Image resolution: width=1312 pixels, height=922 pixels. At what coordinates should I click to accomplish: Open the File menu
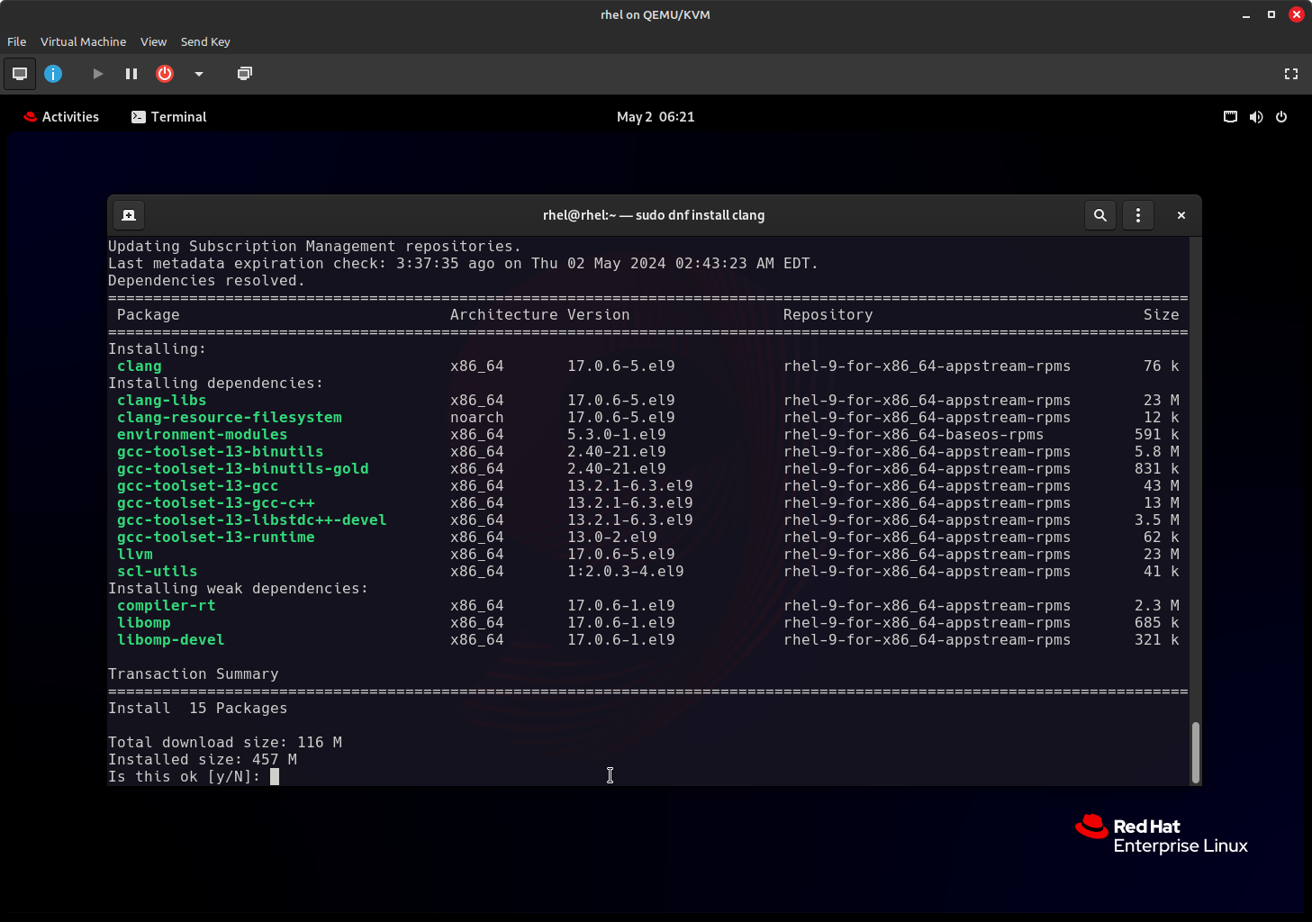pyautogui.click(x=16, y=41)
